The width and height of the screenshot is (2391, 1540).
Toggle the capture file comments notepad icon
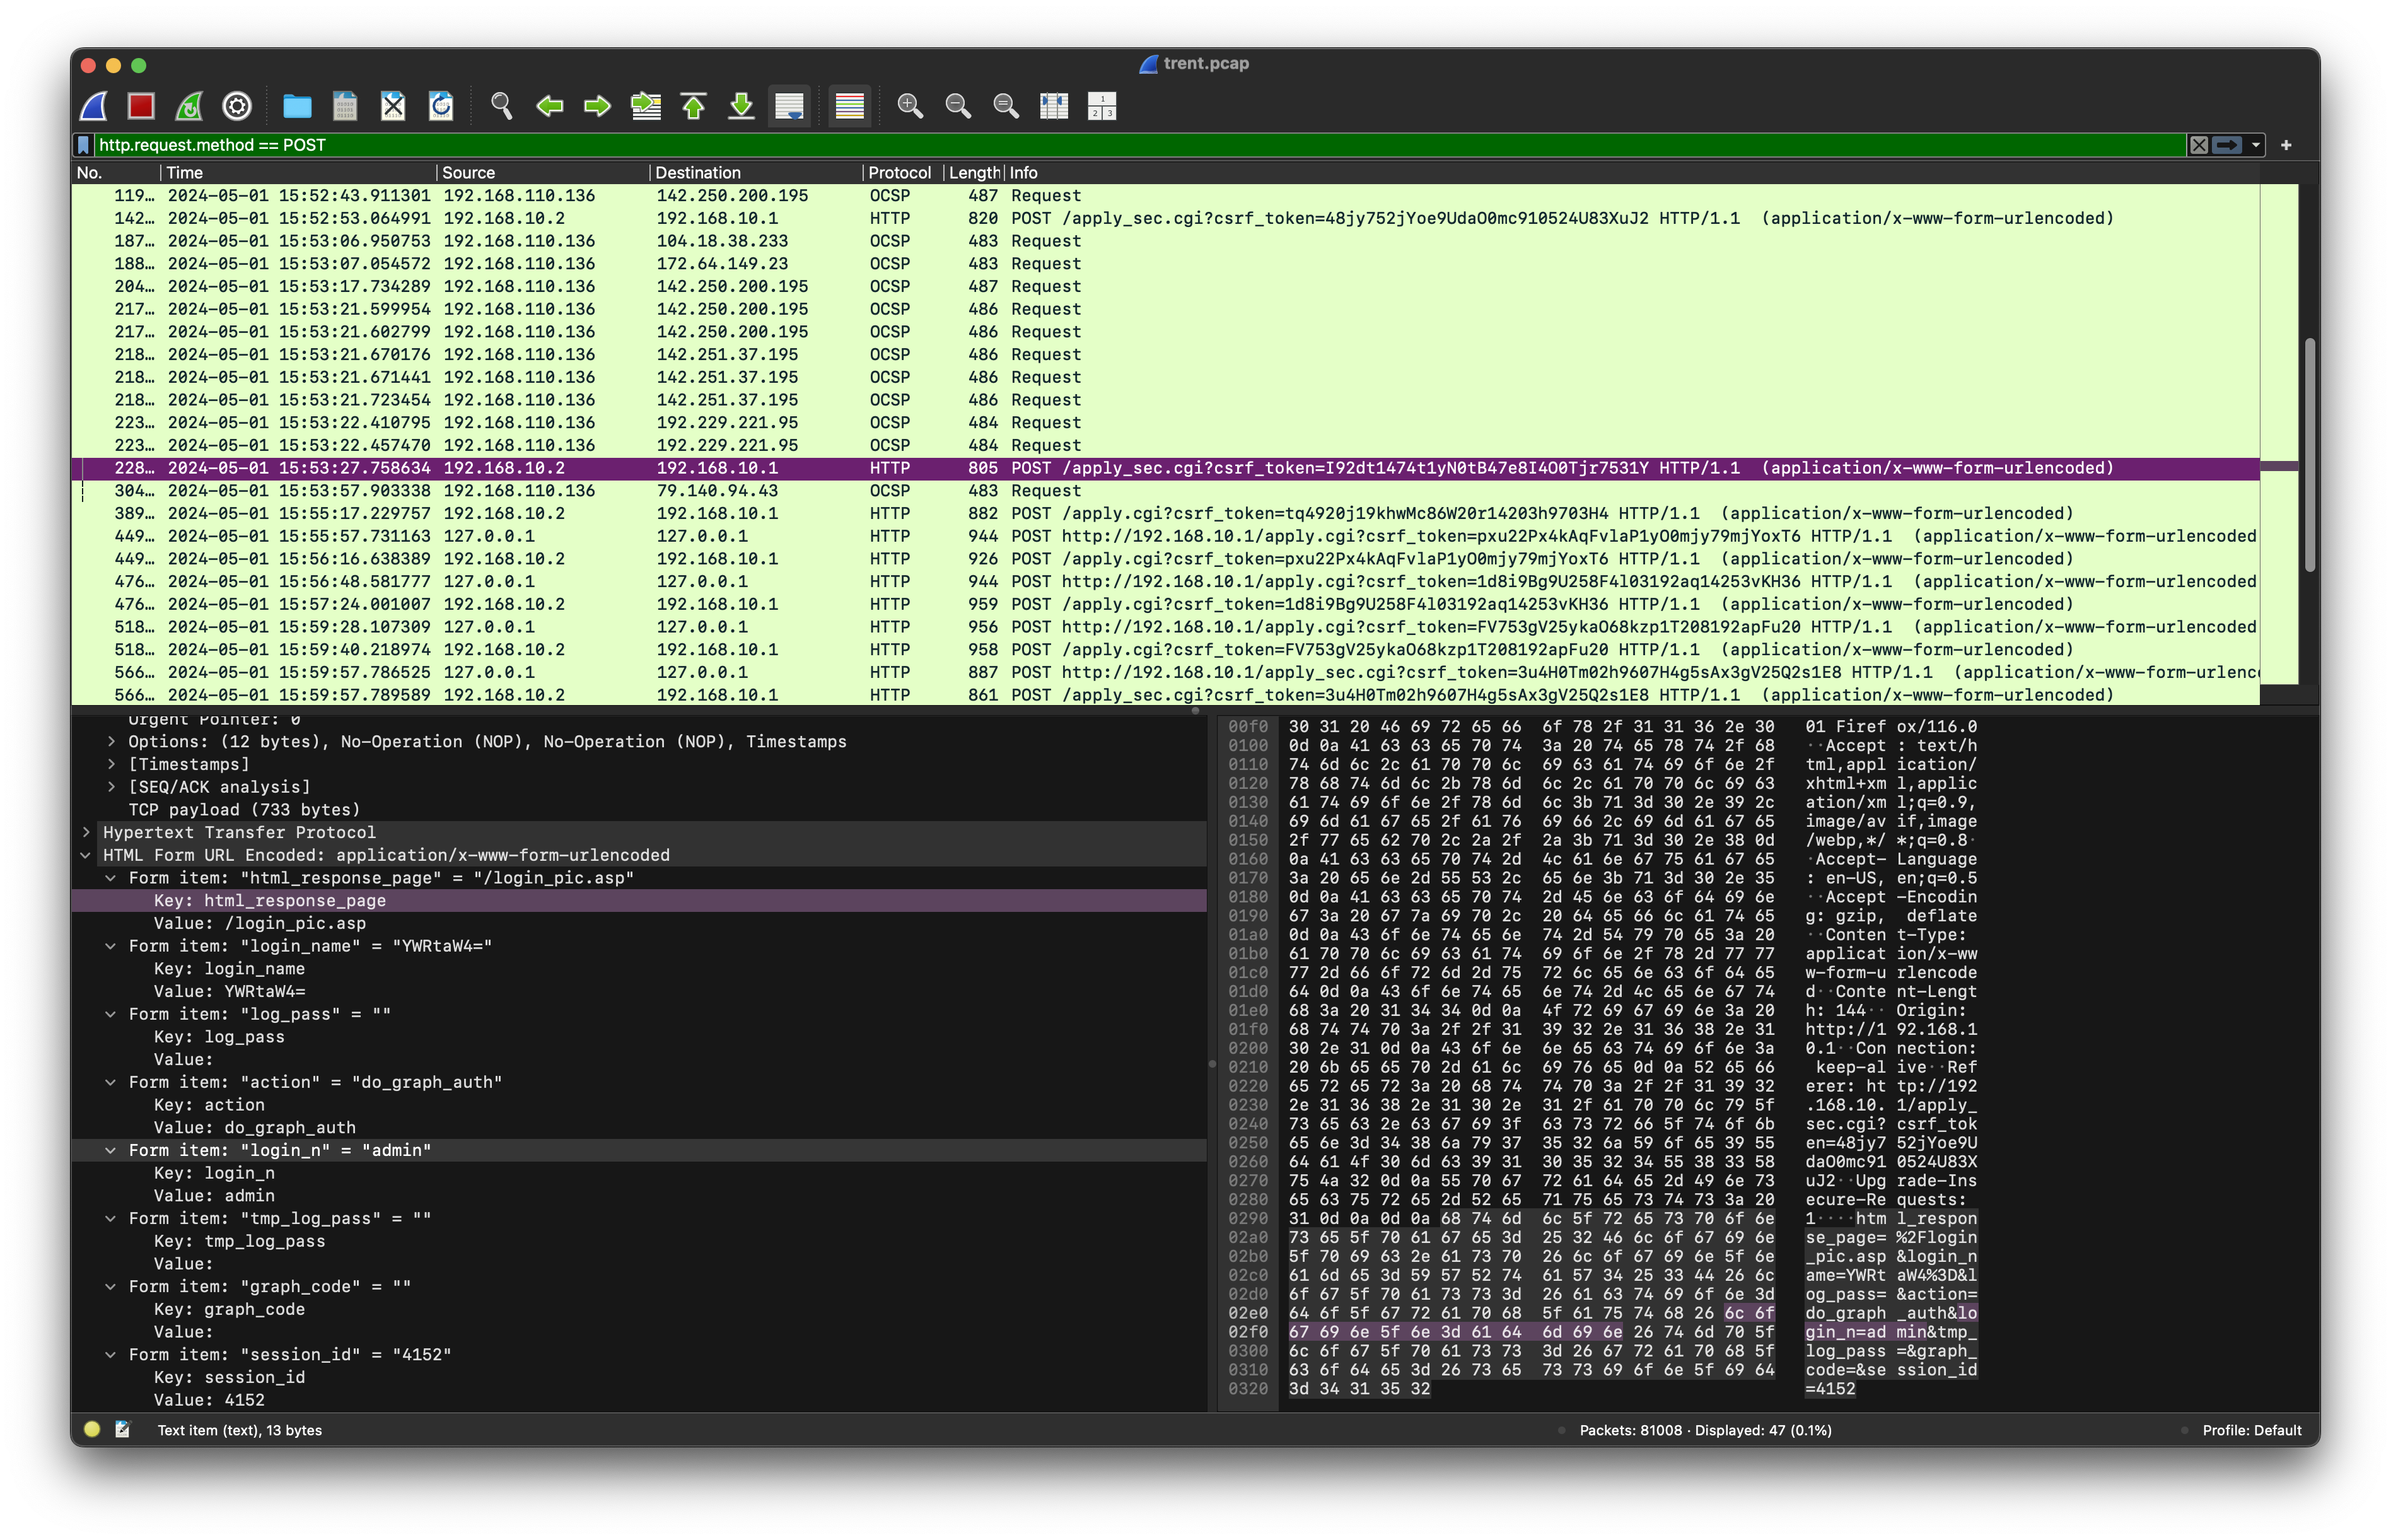click(123, 1429)
